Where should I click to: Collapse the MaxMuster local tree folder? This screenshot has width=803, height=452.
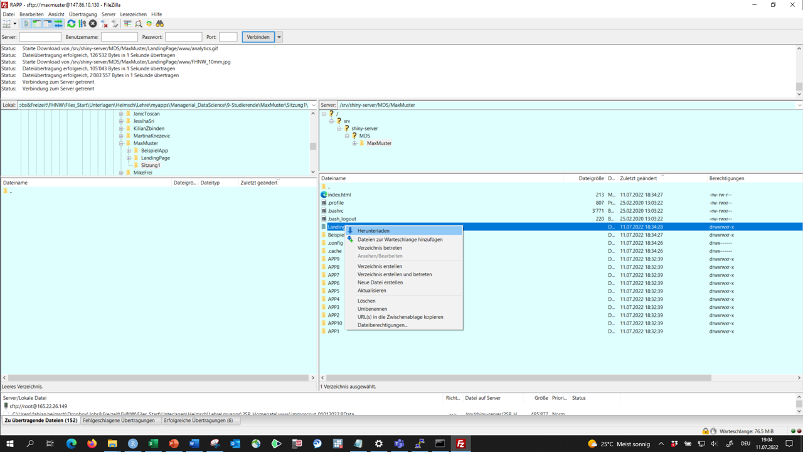pyautogui.click(x=121, y=143)
